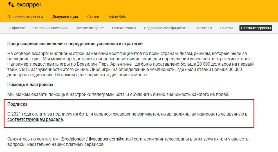Image resolution: width=278 pixels, height=152 pixels.
Task: Click the excapper arrows logo icon
Action: click(11, 5)
